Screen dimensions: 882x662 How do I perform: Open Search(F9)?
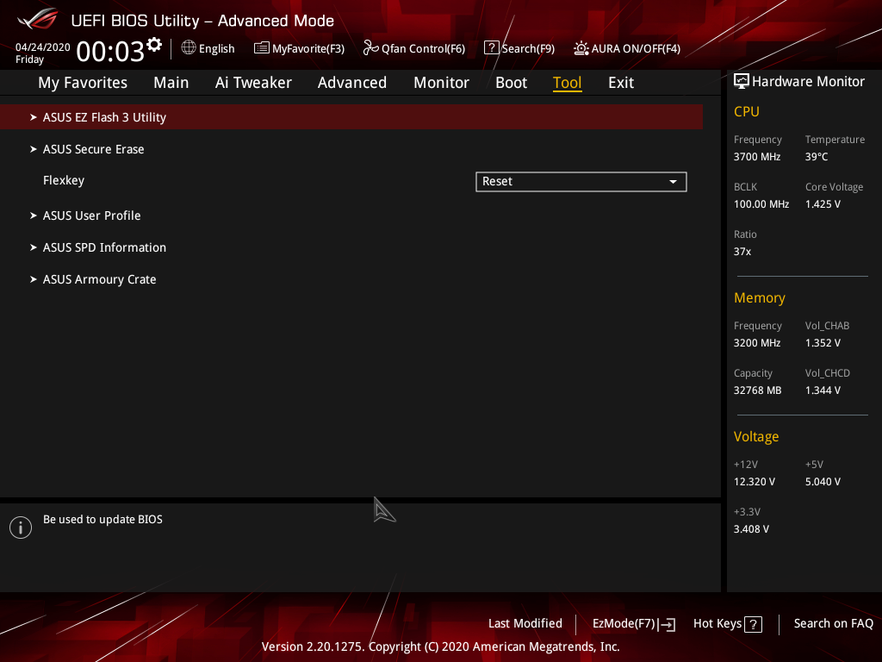tap(519, 48)
